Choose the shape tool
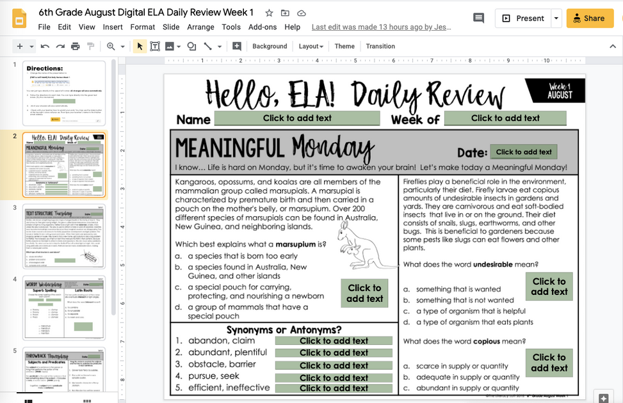The height and width of the screenshot is (403, 623). coord(191,46)
